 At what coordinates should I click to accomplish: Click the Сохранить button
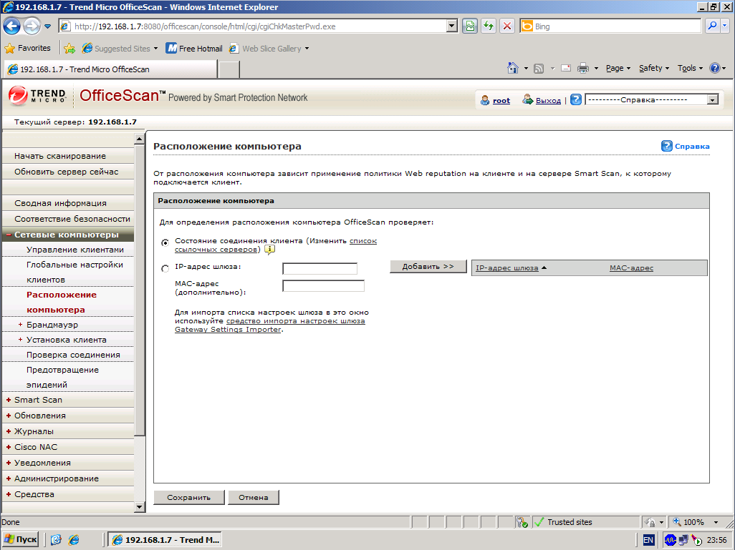[189, 497]
